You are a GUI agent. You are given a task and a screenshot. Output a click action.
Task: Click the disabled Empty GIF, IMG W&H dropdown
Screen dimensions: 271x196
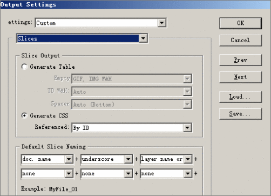[x=132, y=79]
